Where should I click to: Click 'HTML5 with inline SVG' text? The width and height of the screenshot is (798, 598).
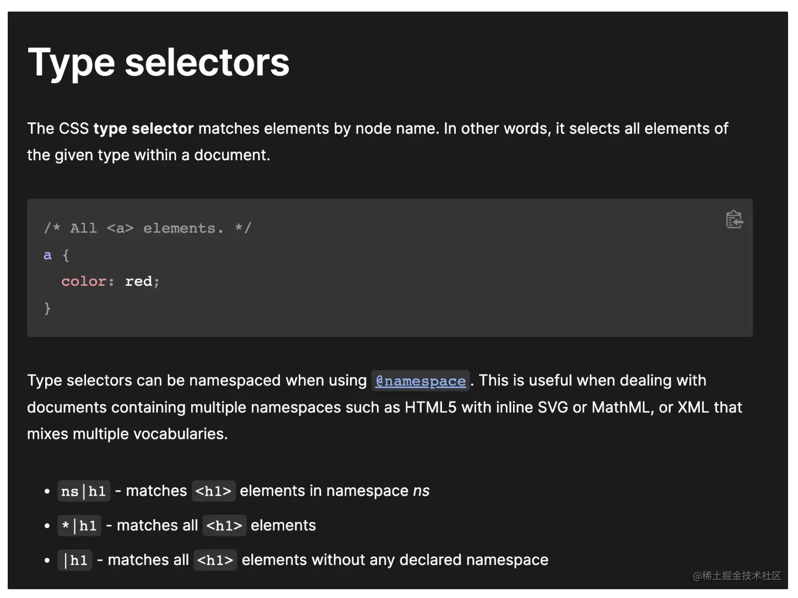[486, 407]
